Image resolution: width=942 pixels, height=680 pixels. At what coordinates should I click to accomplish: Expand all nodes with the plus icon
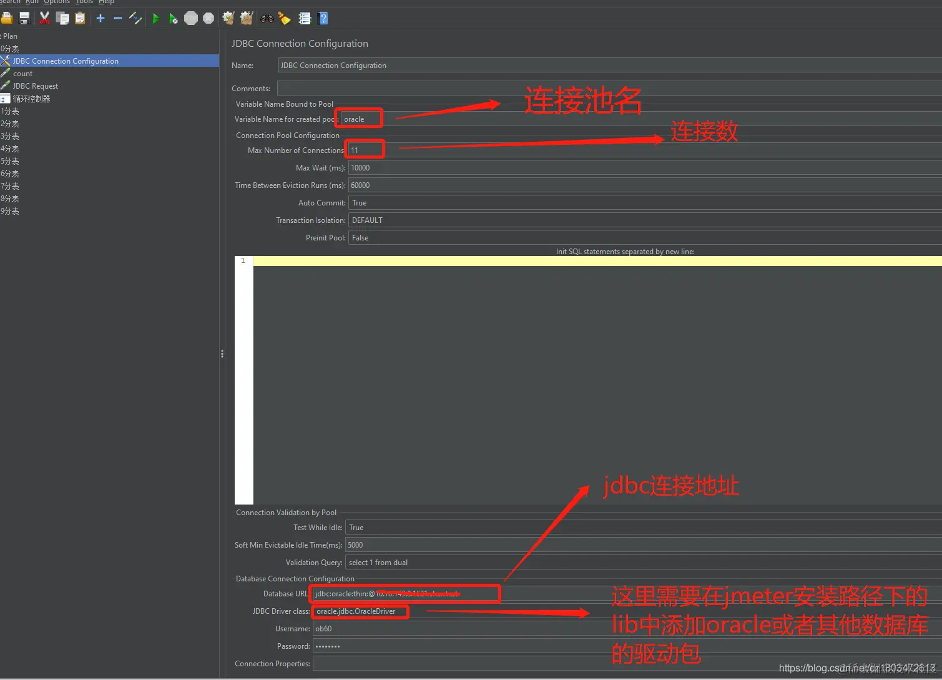click(101, 18)
